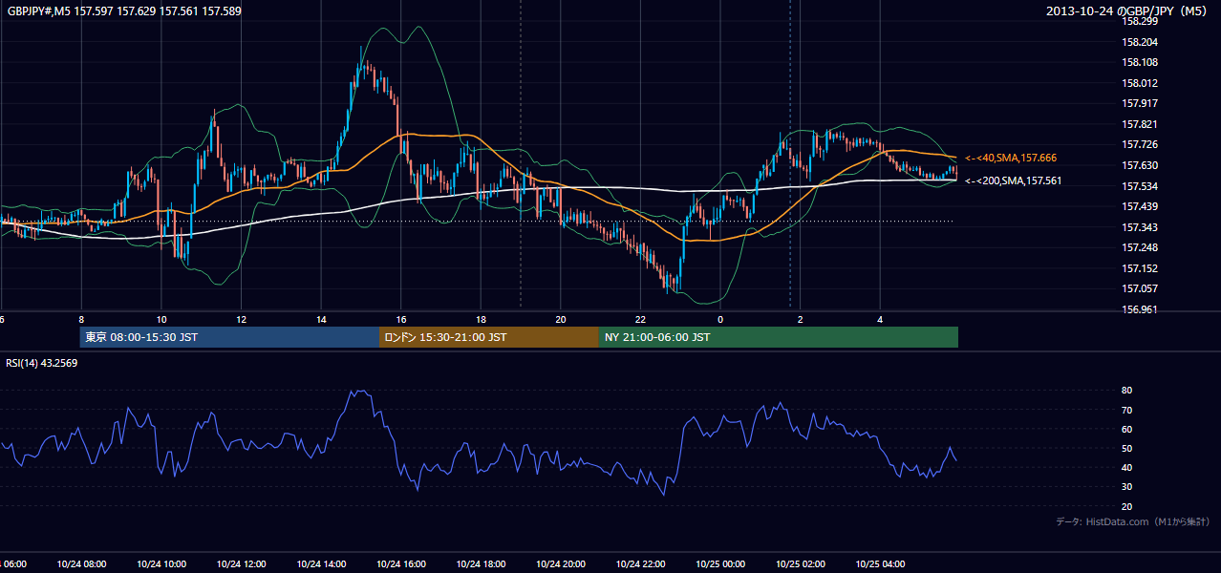
Task: Click hour tick 18 under the price chart
Action: [482, 320]
